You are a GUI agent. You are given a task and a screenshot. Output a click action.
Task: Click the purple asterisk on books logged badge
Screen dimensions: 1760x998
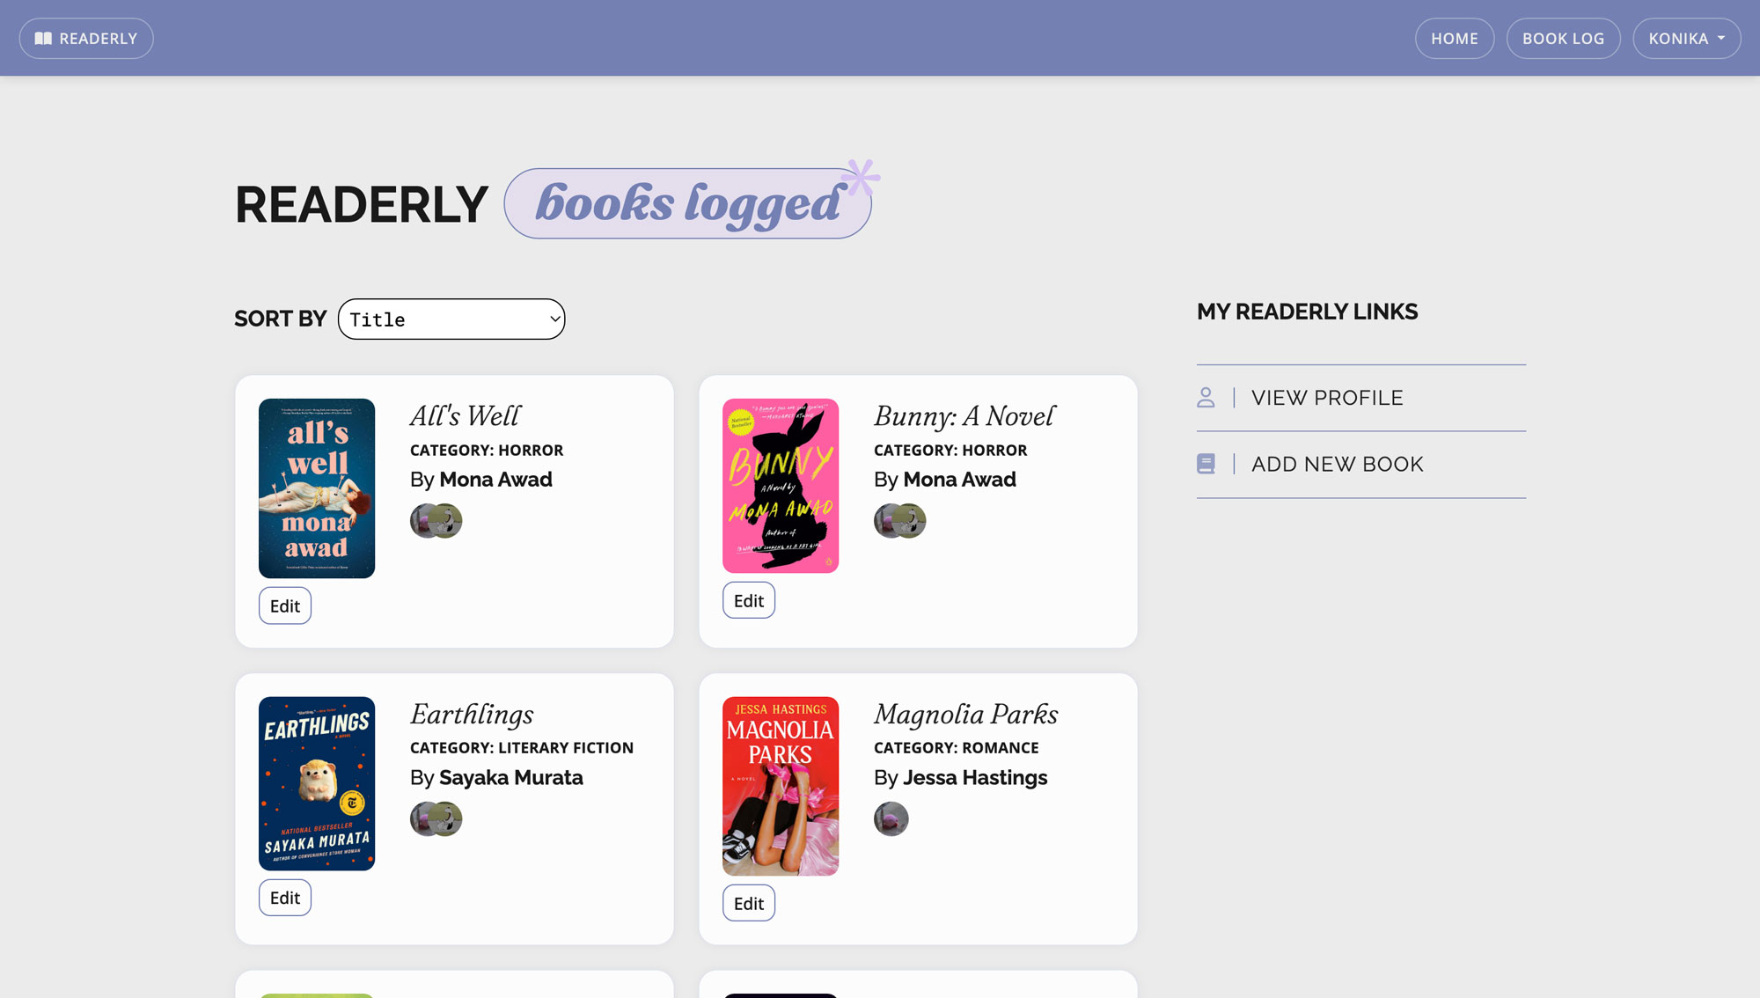861,178
